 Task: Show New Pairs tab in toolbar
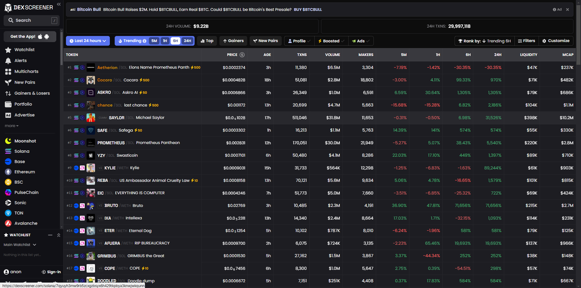265,41
